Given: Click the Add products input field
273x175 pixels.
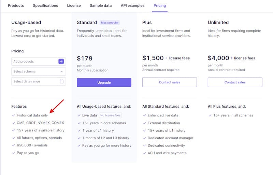Looking at the screenshot, I should tap(34, 62).
